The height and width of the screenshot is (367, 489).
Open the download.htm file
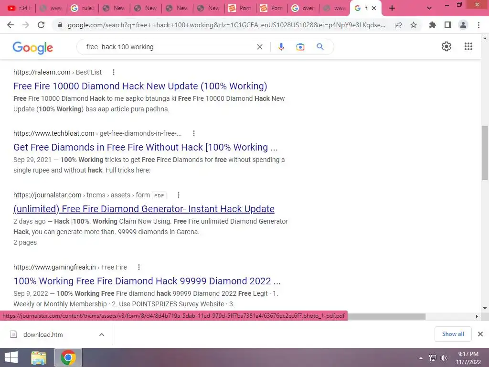coord(43,335)
